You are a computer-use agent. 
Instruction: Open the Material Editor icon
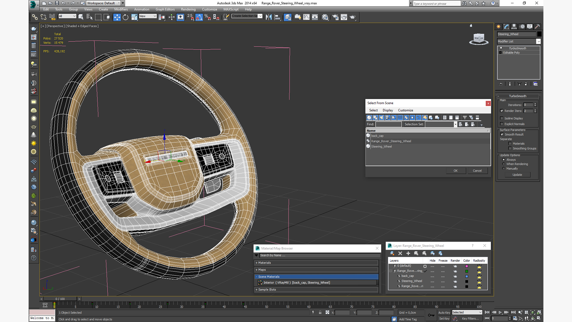[325, 17]
